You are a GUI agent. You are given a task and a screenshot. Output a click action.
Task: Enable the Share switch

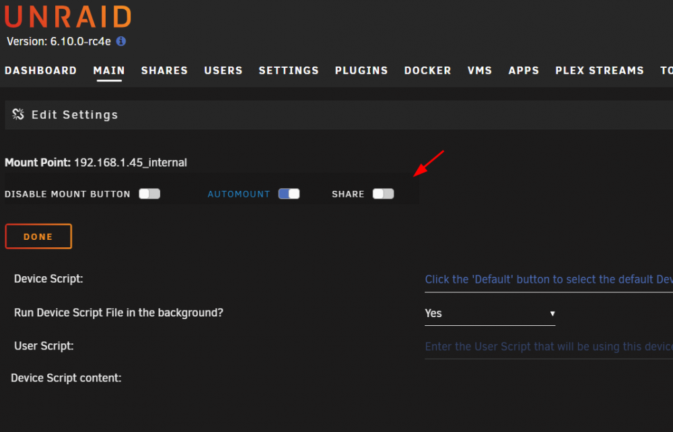pos(384,193)
